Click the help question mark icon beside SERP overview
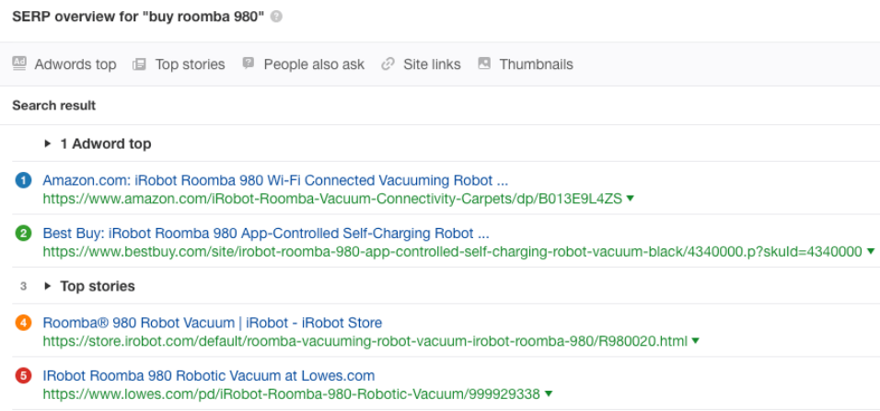 pyautogui.click(x=276, y=17)
